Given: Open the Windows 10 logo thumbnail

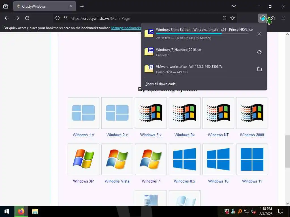Looking at the screenshot, I should [218, 159].
